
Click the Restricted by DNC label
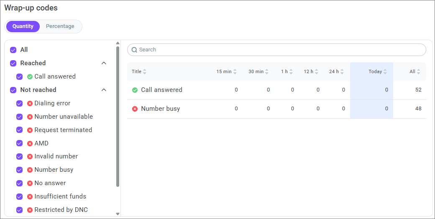[61, 210]
